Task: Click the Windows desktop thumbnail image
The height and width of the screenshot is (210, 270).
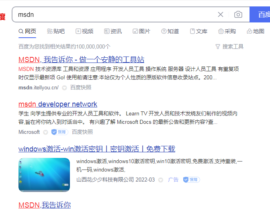Action: (44, 175)
